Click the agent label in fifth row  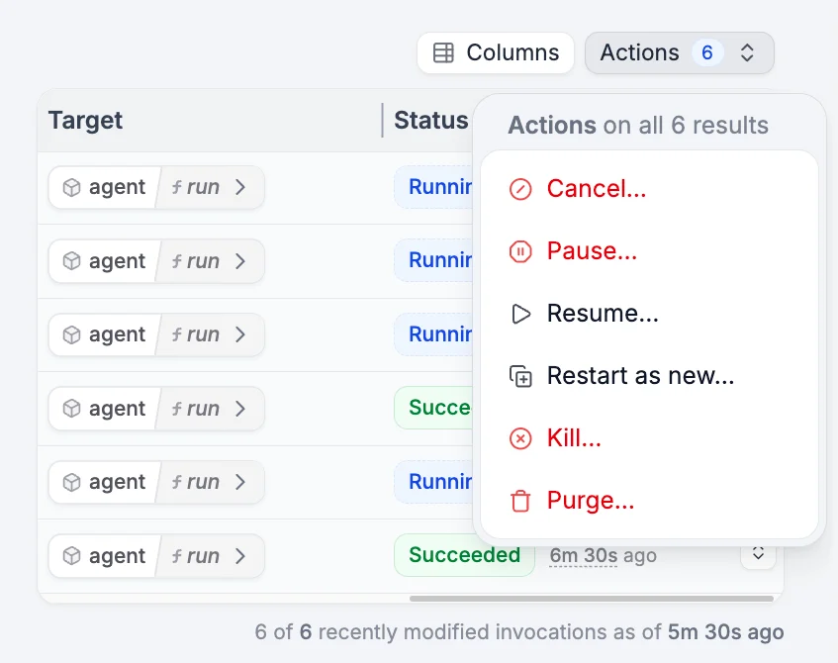[x=117, y=482]
